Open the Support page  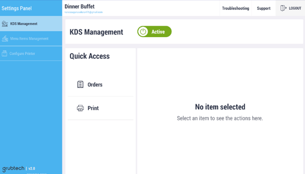pos(264,8)
